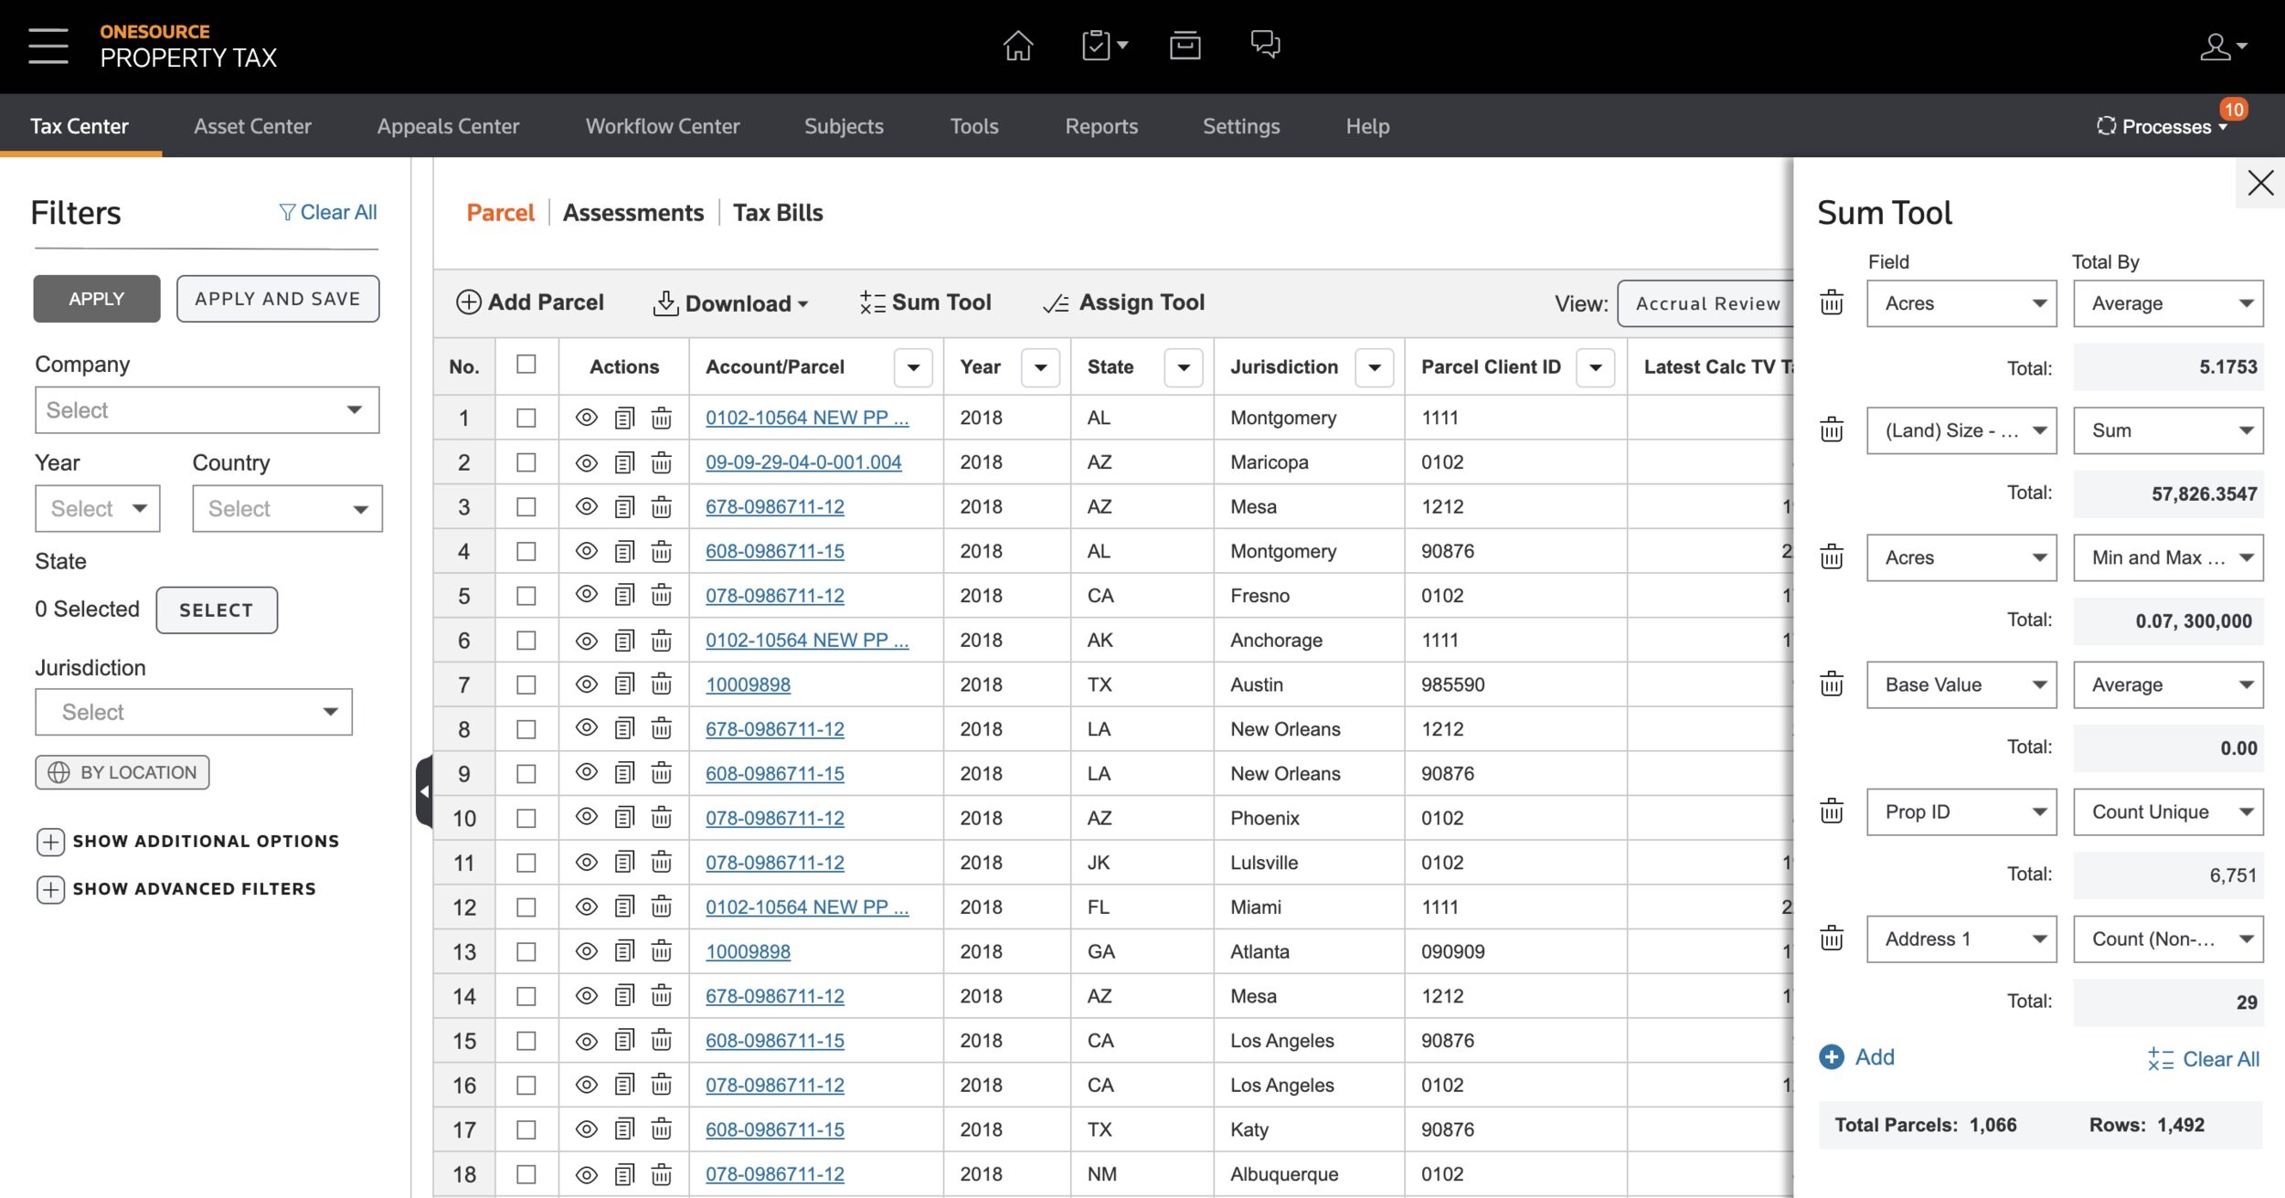Check the row 8 checkbox
The height and width of the screenshot is (1198, 2285).
pyautogui.click(x=526, y=729)
